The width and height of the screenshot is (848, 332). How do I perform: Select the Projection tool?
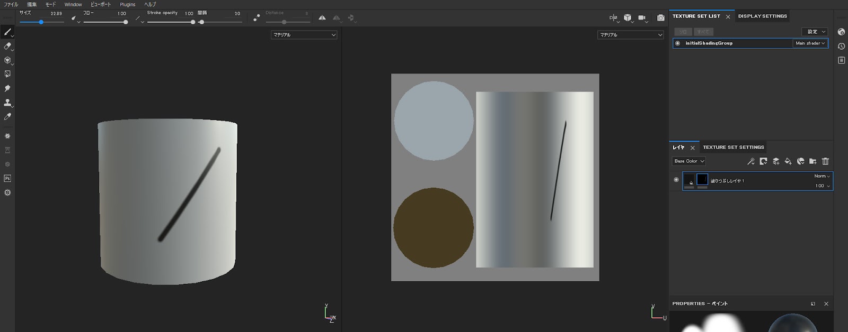pyautogui.click(x=7, y=60)
